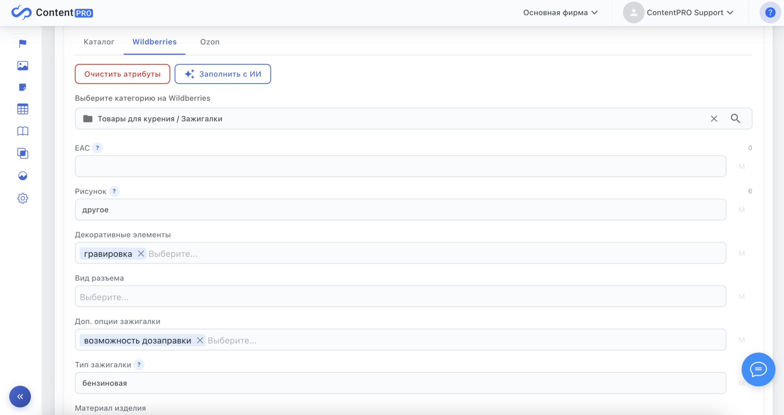Open the Wildberries category selector field

[413, 119]
